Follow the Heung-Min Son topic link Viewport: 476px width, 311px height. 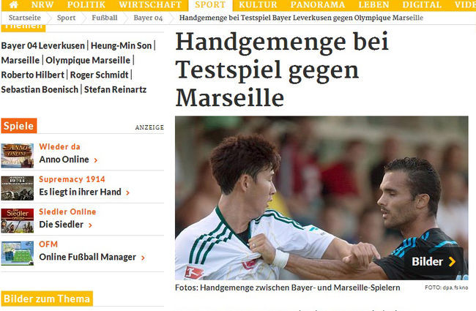121,46
